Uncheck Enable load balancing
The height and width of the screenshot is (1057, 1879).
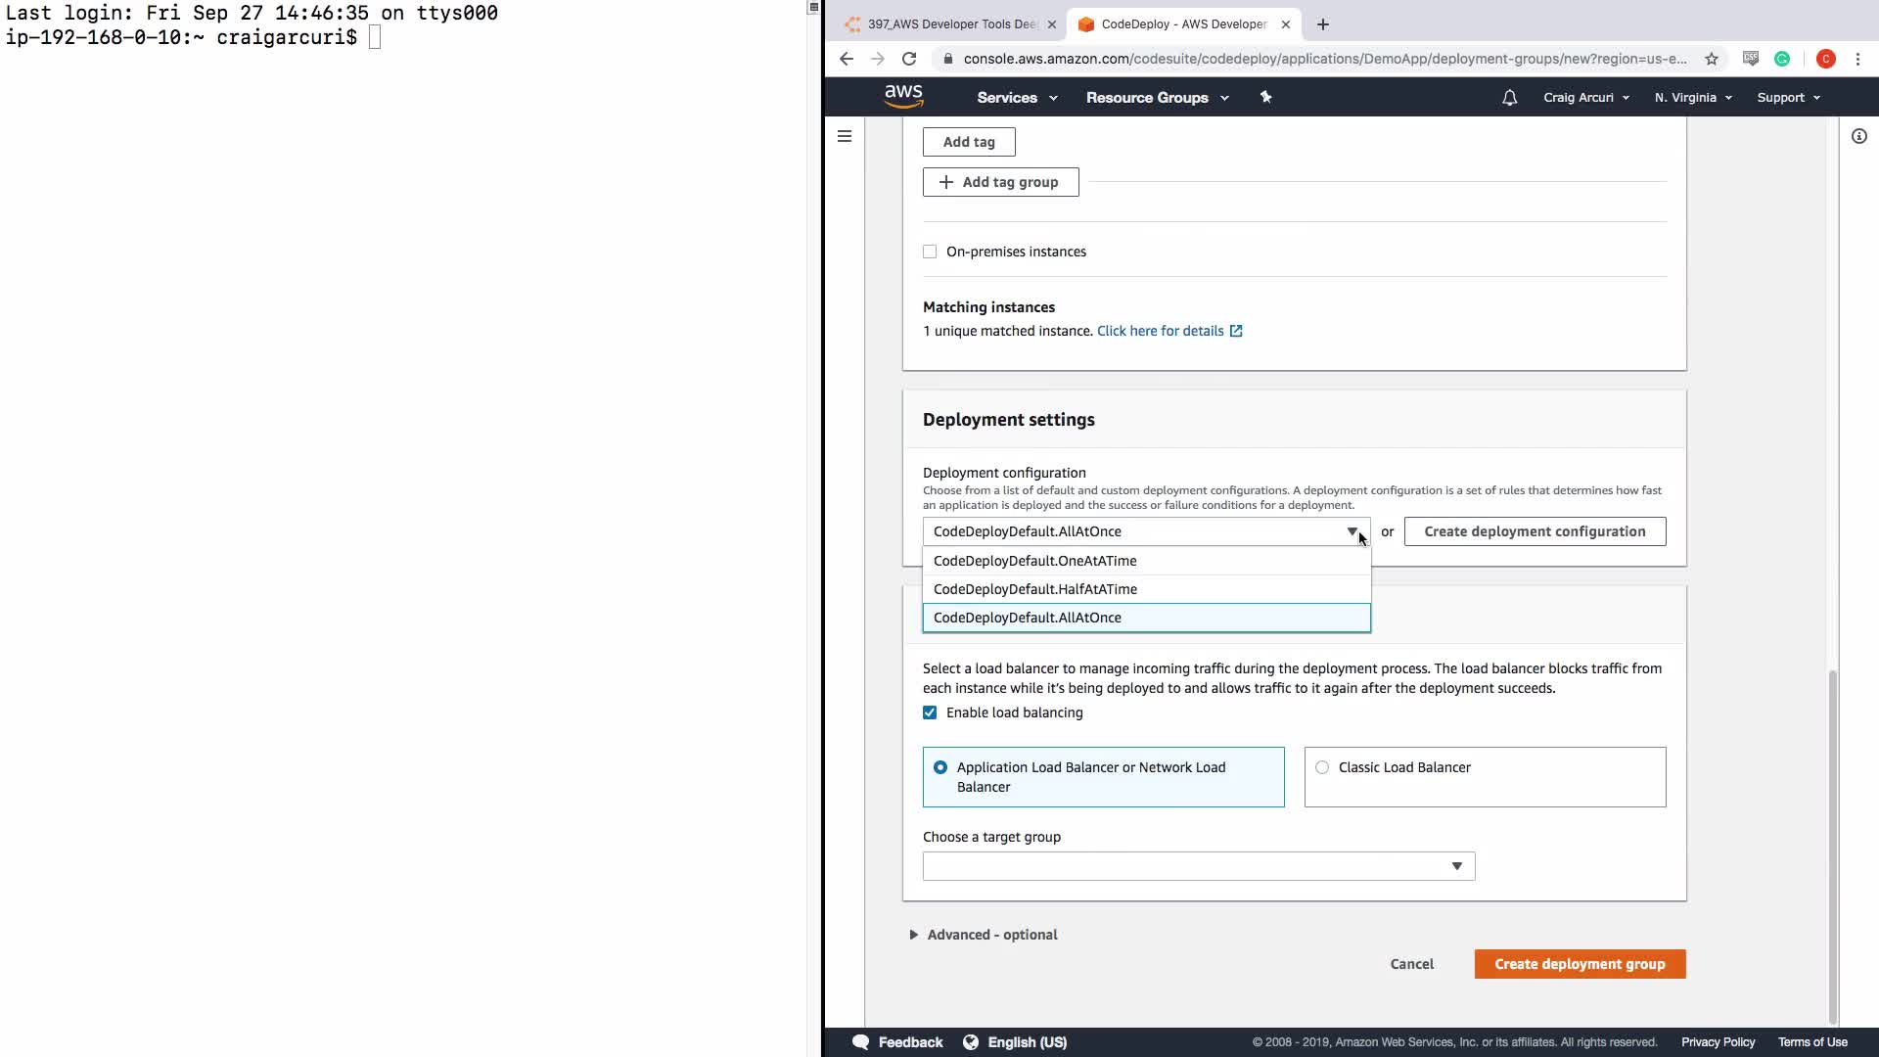[930, 712]
